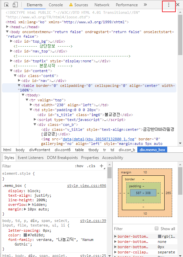Collapse the div class con_b node
The width and height of the screenshot is (183, 257).
[x=35, y=125]
